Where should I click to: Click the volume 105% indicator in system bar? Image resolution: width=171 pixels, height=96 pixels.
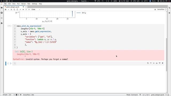click(x=114, y=1)
